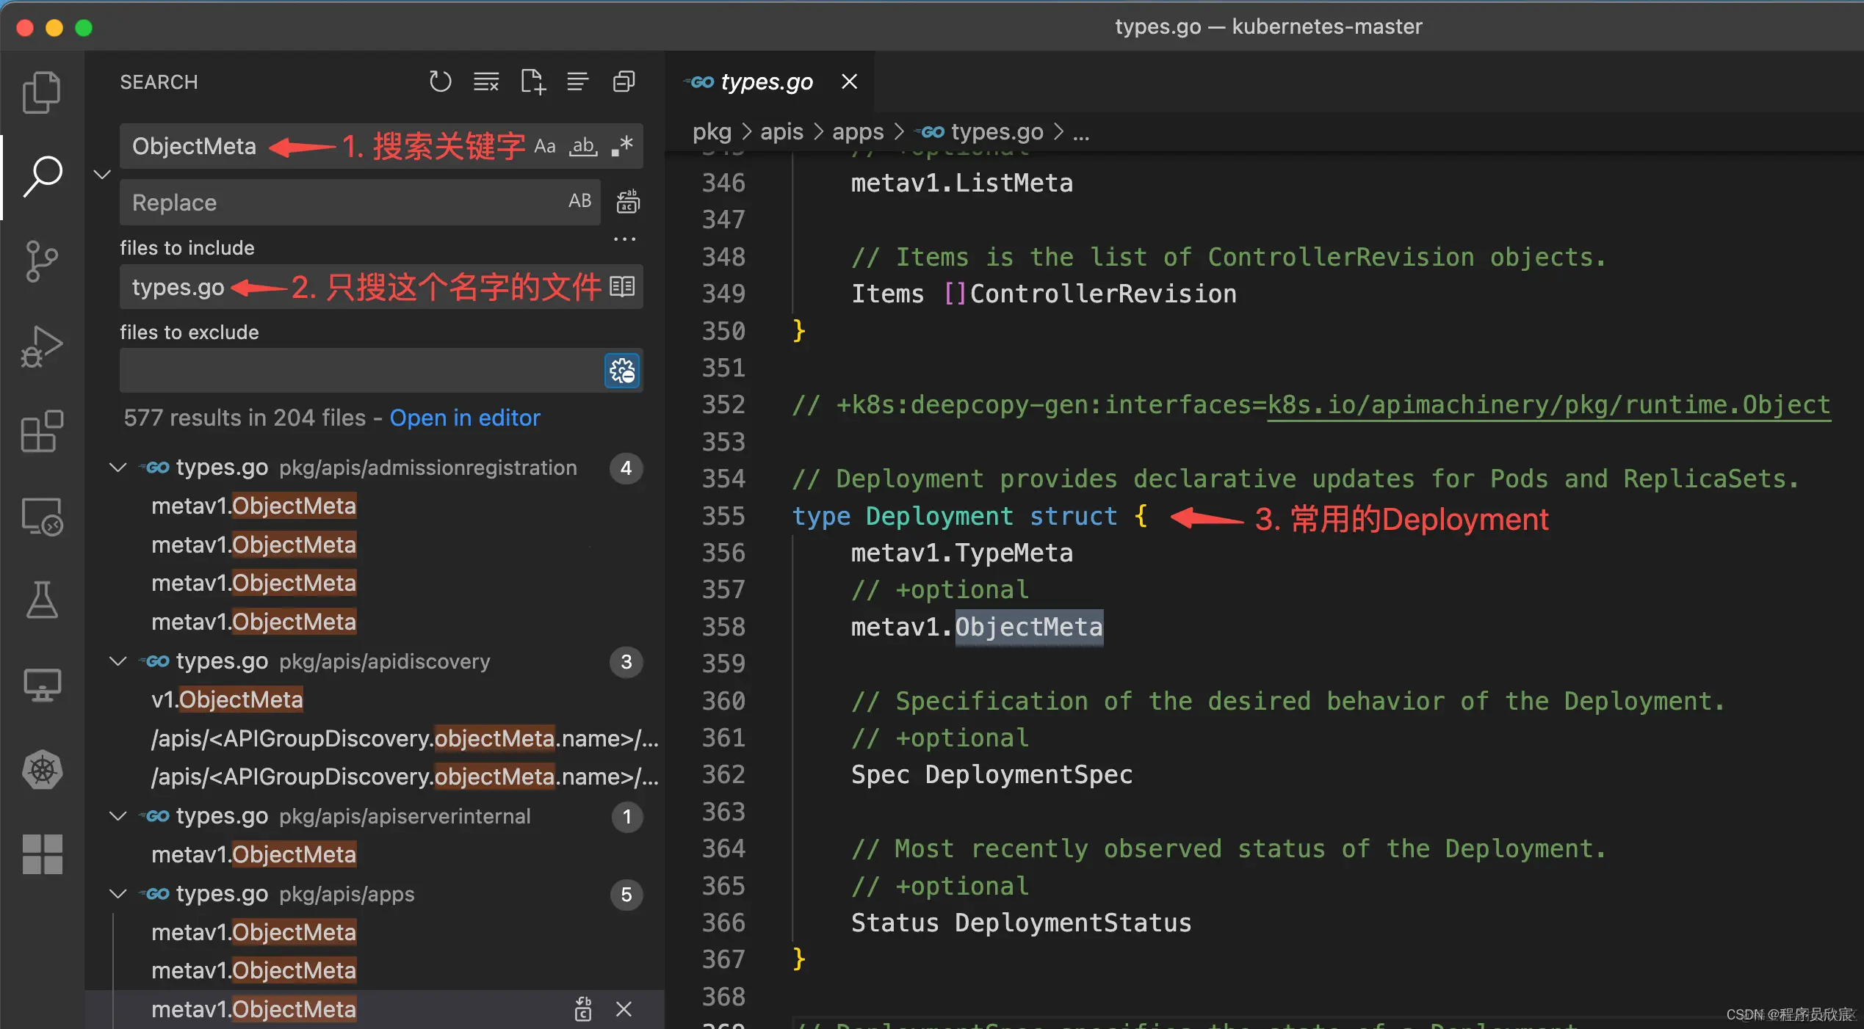Toggle Match Case in search box
This screenshot has width=1864, height=1029.
544,146
